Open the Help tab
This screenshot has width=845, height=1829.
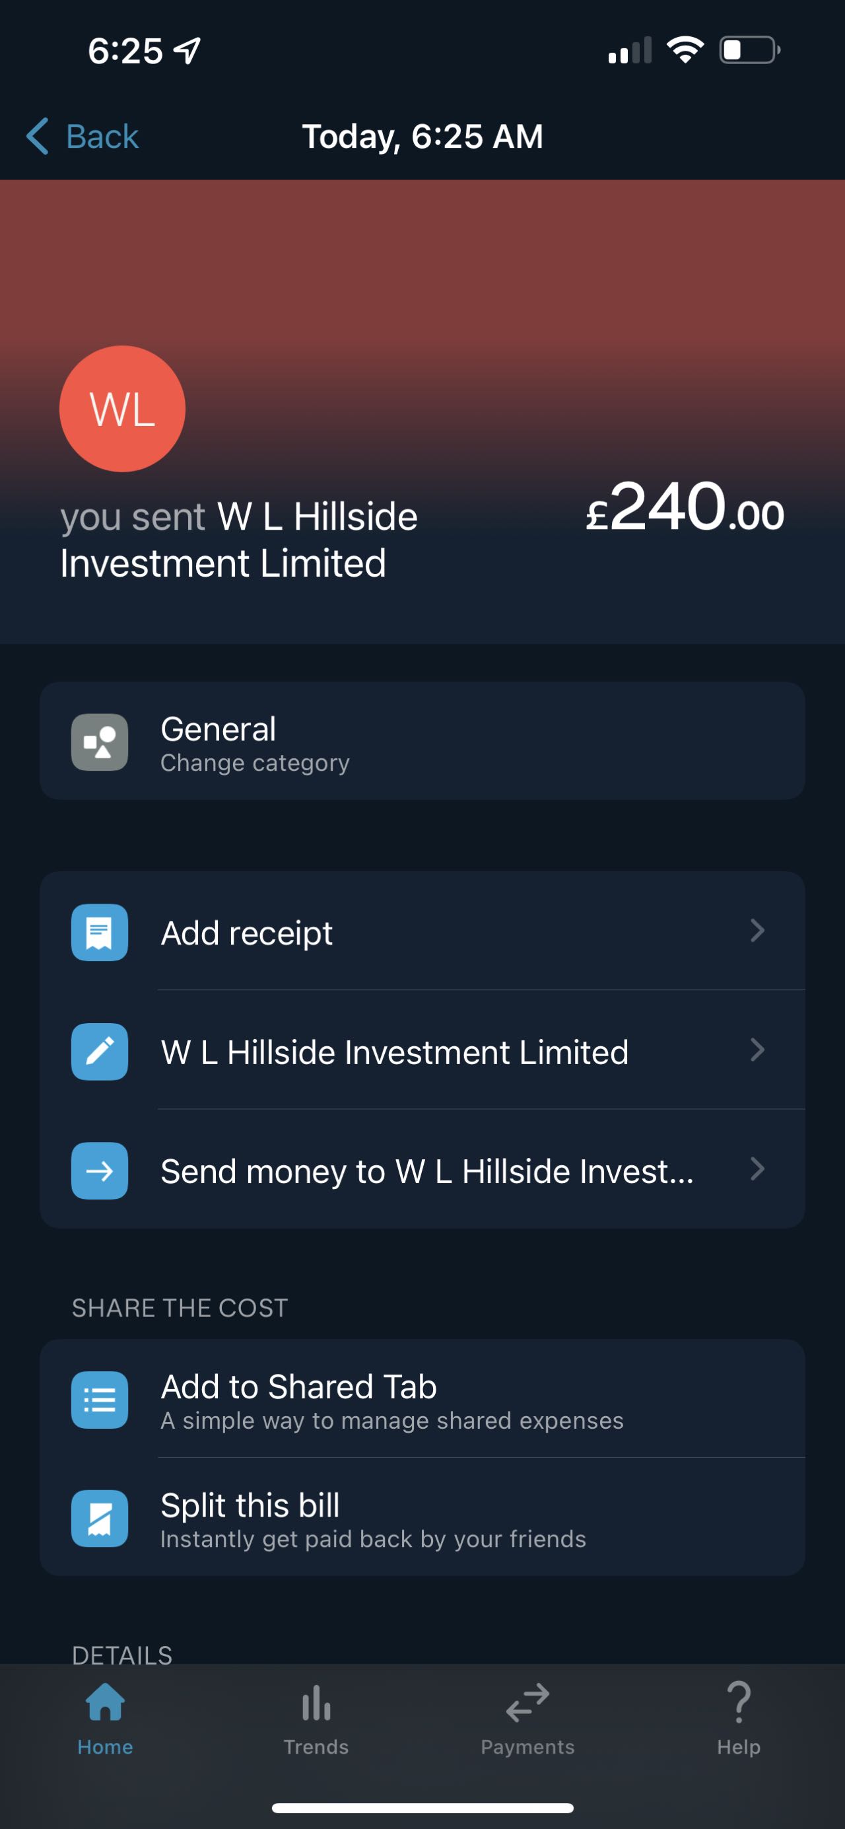coord(738,1718)
